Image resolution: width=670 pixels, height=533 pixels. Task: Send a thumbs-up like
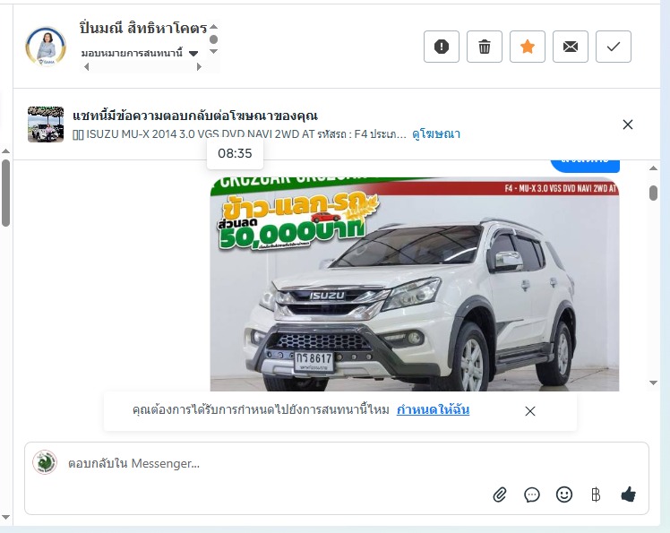tap(628, 495)
